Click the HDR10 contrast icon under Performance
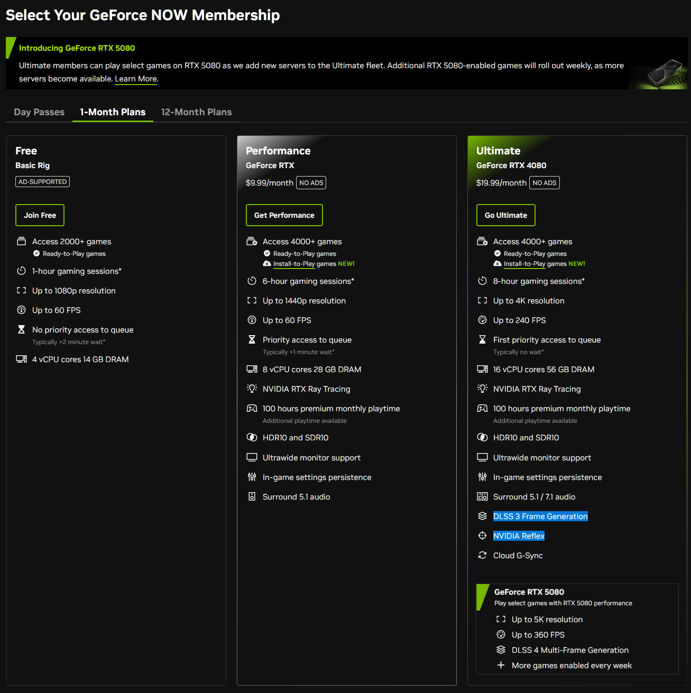Viewport: 691px width, 693px height. (252, 437)
